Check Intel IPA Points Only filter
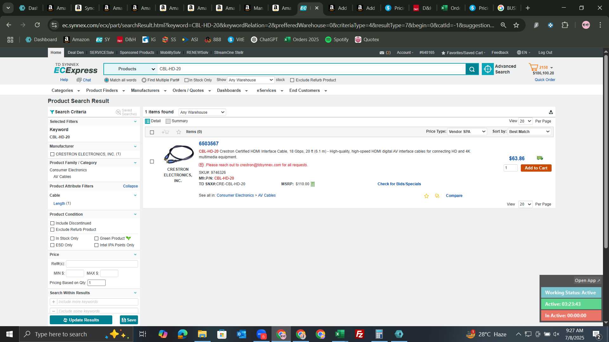This screenshot has width=609, height=342. [x=96, y=245]
